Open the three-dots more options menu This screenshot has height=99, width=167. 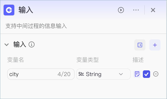(x=136, y=10)
